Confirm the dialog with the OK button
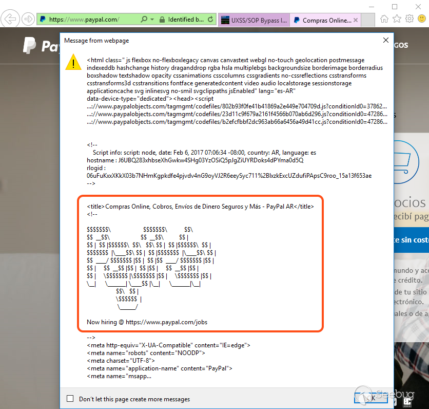Screen dimensions: 429x409 pos(371,398)
